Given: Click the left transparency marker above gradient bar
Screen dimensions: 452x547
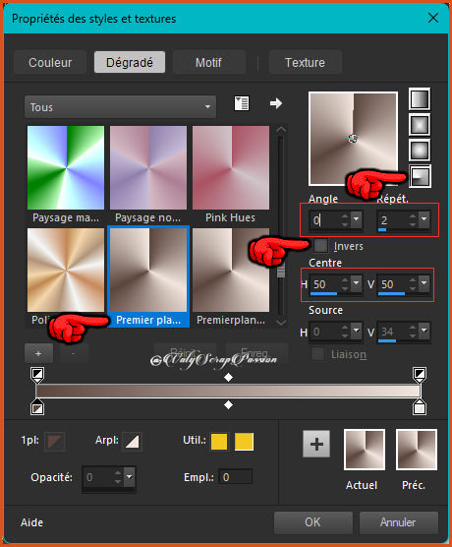Looking at the screenshot, I should tap(37, 374).
